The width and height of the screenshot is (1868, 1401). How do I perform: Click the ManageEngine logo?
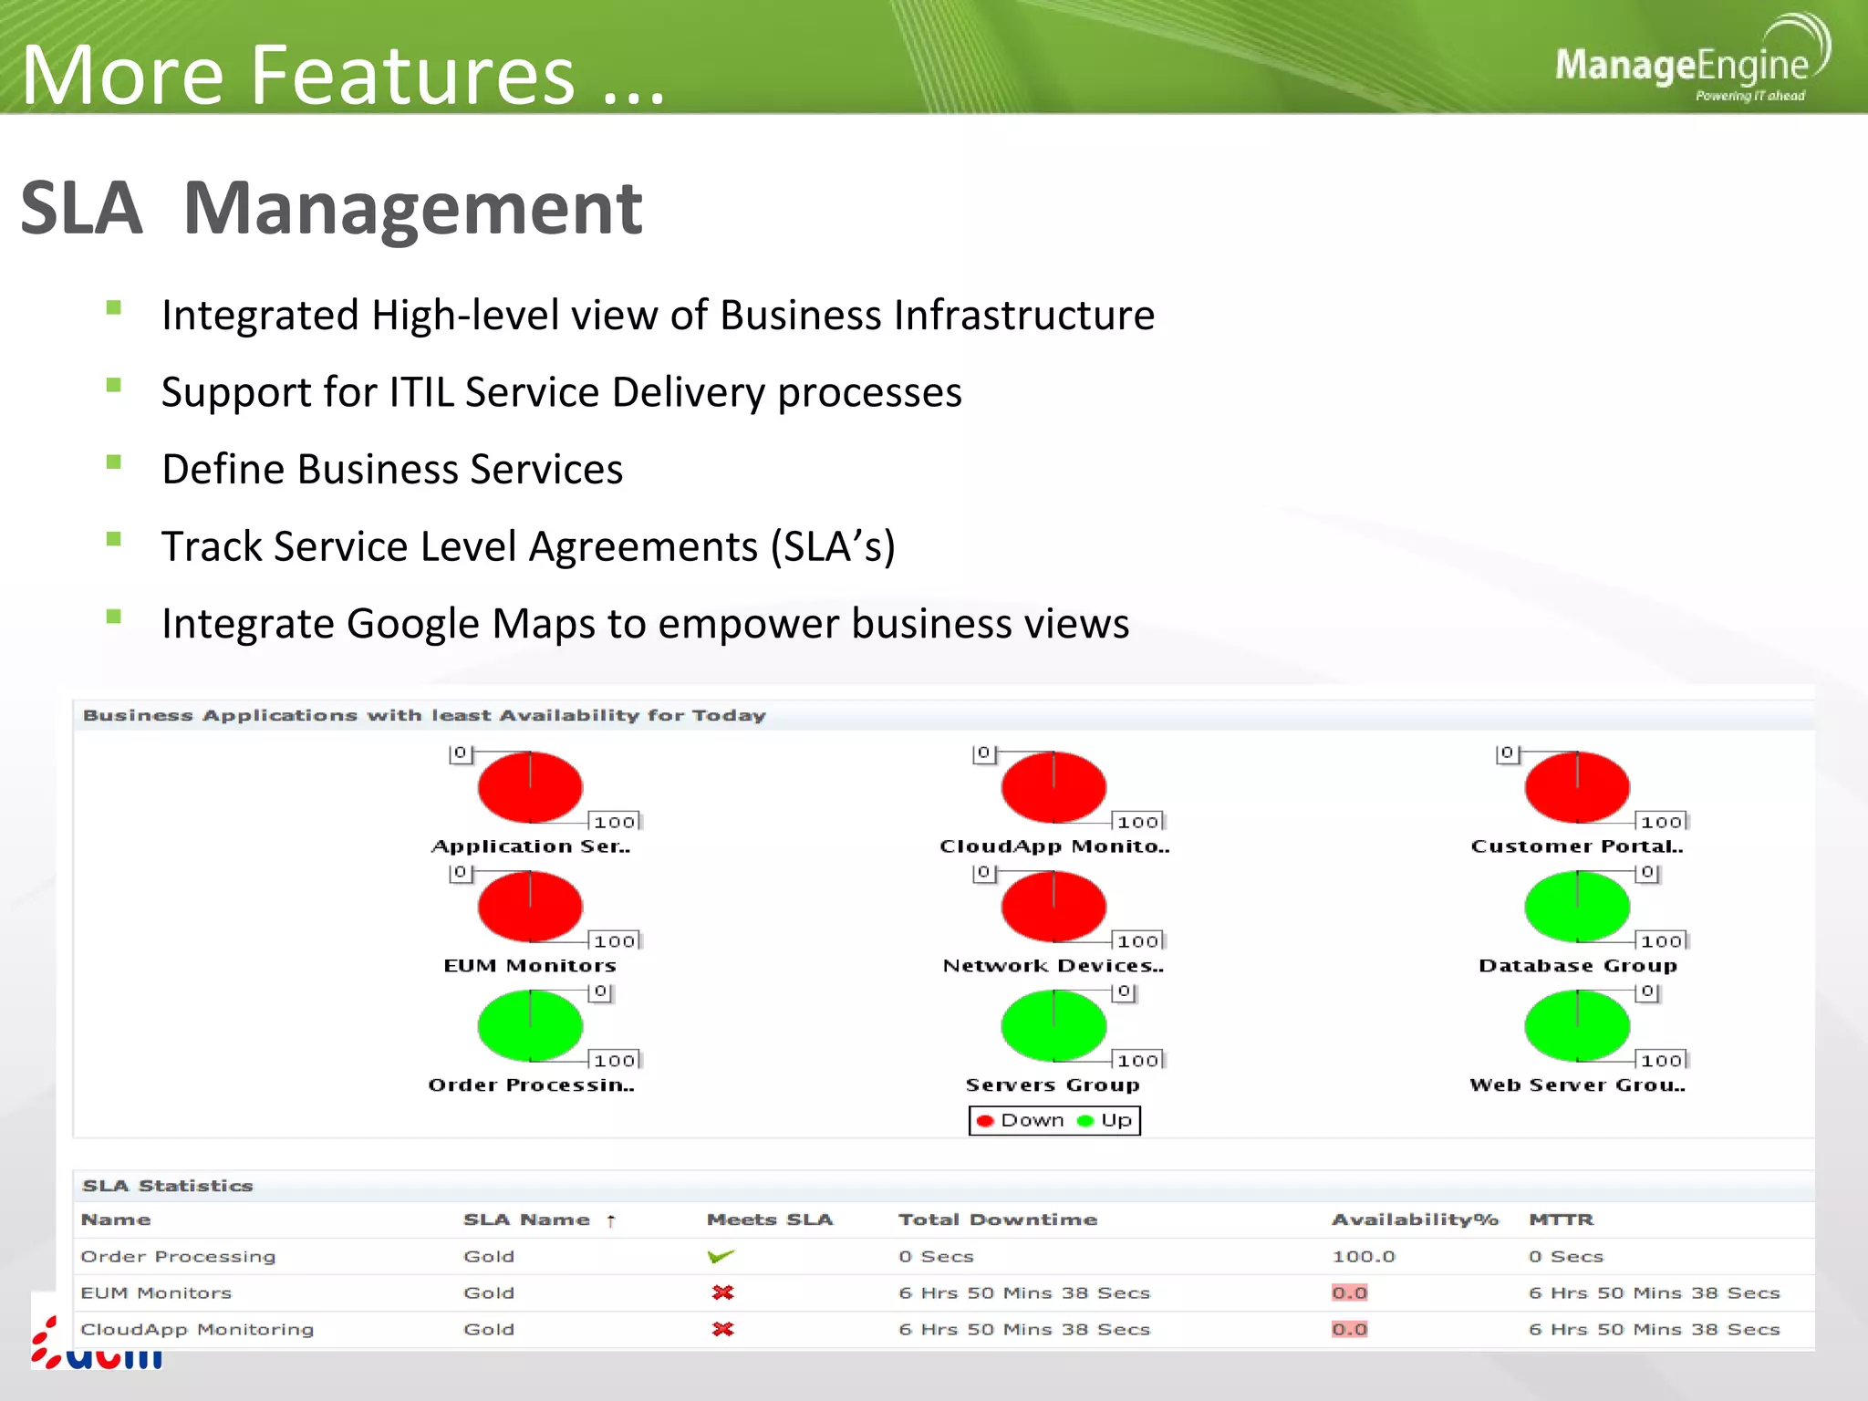[1692, 58]
